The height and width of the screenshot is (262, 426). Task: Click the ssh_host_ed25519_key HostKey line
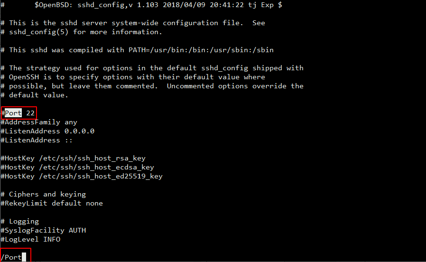point(82,176)
